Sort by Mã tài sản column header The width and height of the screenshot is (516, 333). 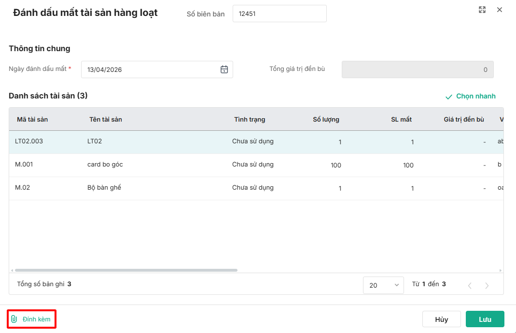click(32, 119)
